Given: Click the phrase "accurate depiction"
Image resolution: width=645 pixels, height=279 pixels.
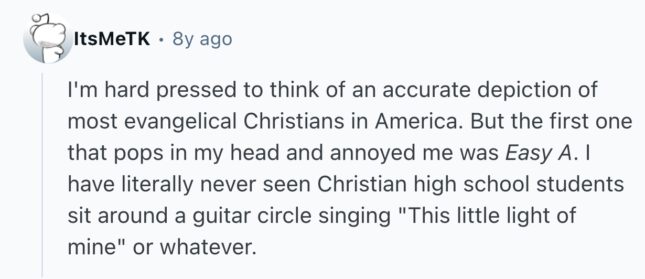Looking at the screenshot, I should (x=468, y=90).
